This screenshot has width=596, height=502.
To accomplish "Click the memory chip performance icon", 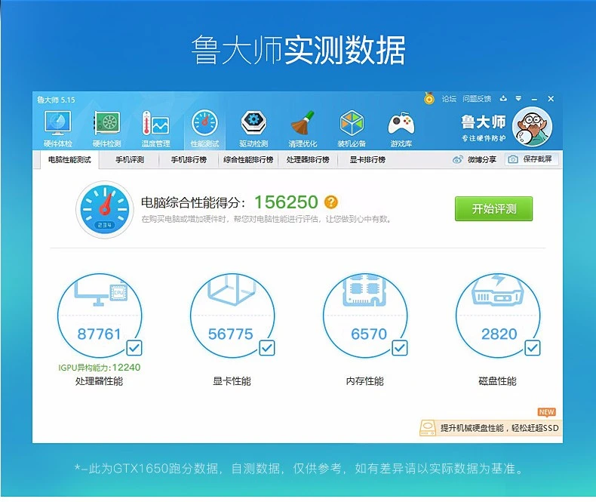I will point(364,291).
